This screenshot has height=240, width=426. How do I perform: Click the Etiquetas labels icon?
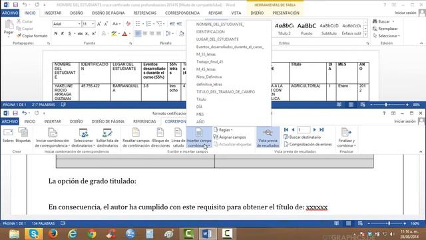click(23, 135)
